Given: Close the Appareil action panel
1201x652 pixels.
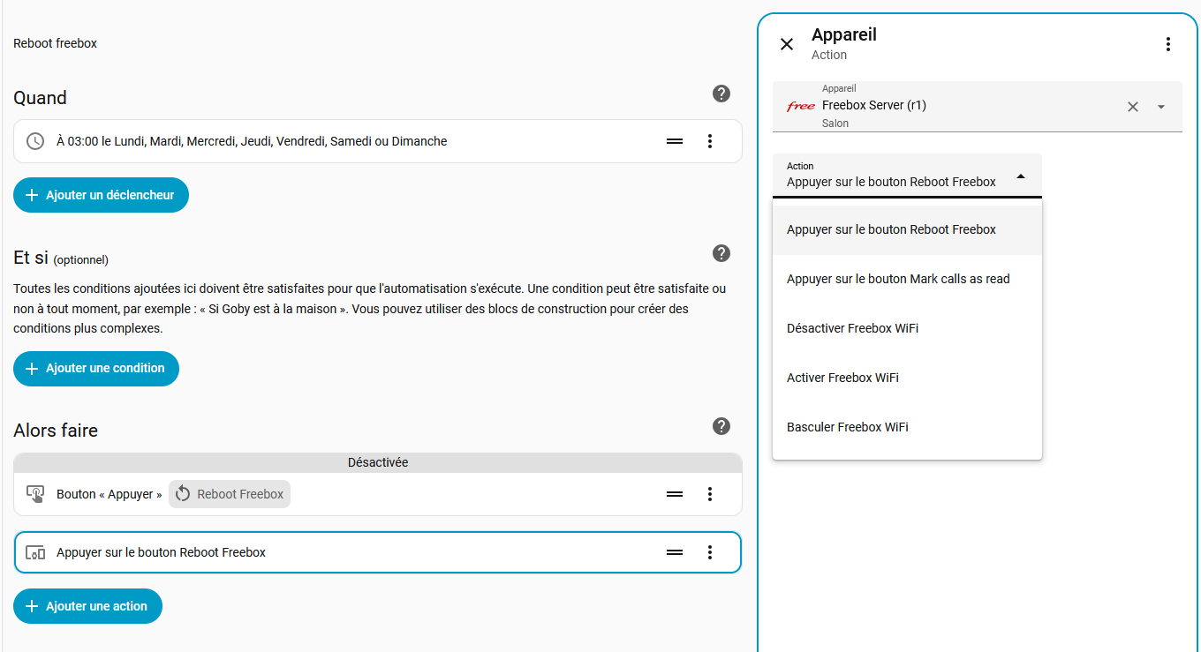Looking at the screenshot, I should pos(787,44).
